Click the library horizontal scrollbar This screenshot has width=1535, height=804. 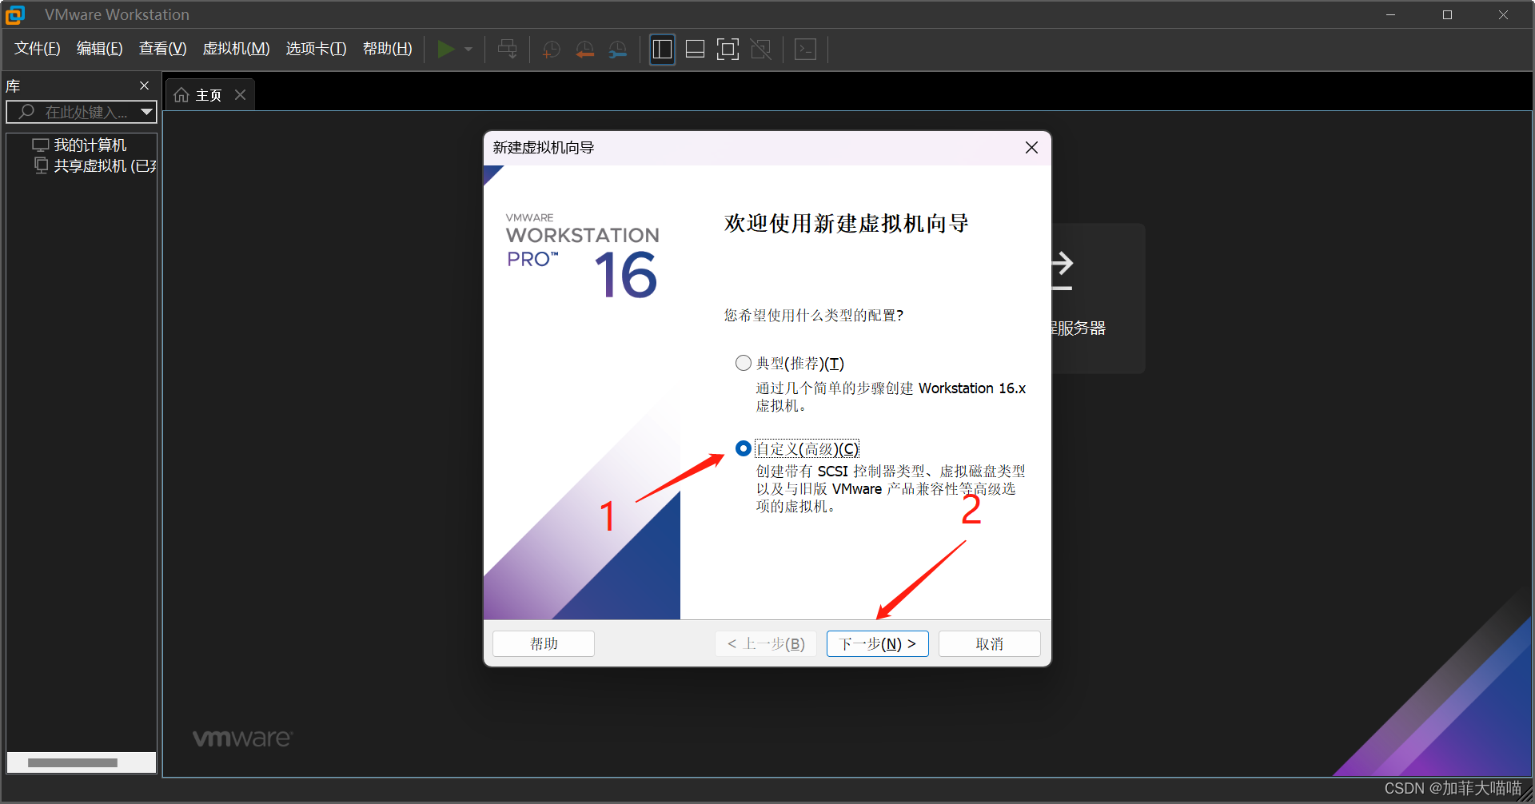point(73,762)
